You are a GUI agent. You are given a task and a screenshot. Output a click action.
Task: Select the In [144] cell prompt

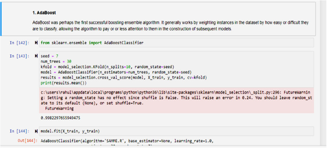tap(19, 131)
